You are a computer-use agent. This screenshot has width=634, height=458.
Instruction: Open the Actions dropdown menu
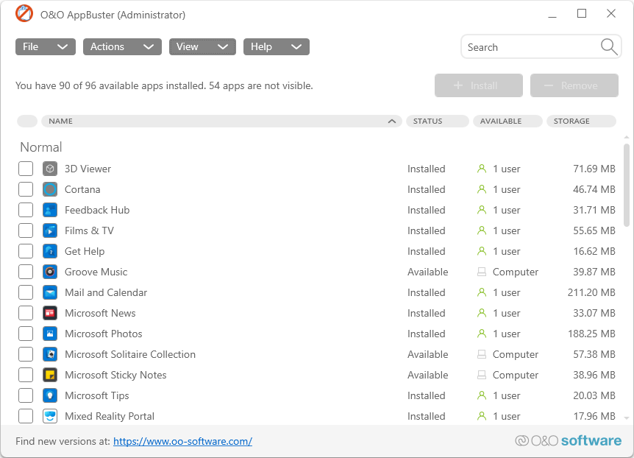click(122, 46)
